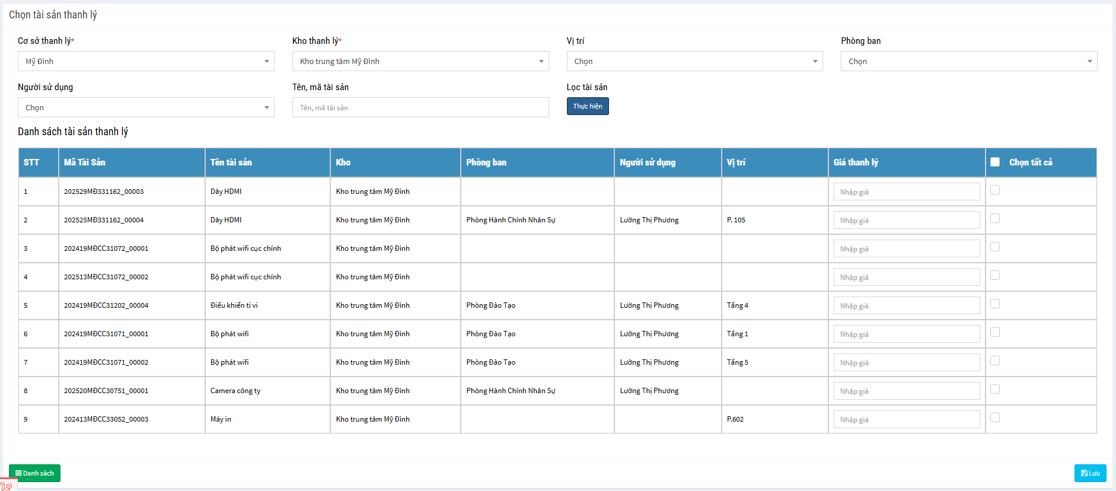This screenshot has width=1116, height=491.
Task: Focus the Tên, mã tài sản search field
Action: point(420,107)
